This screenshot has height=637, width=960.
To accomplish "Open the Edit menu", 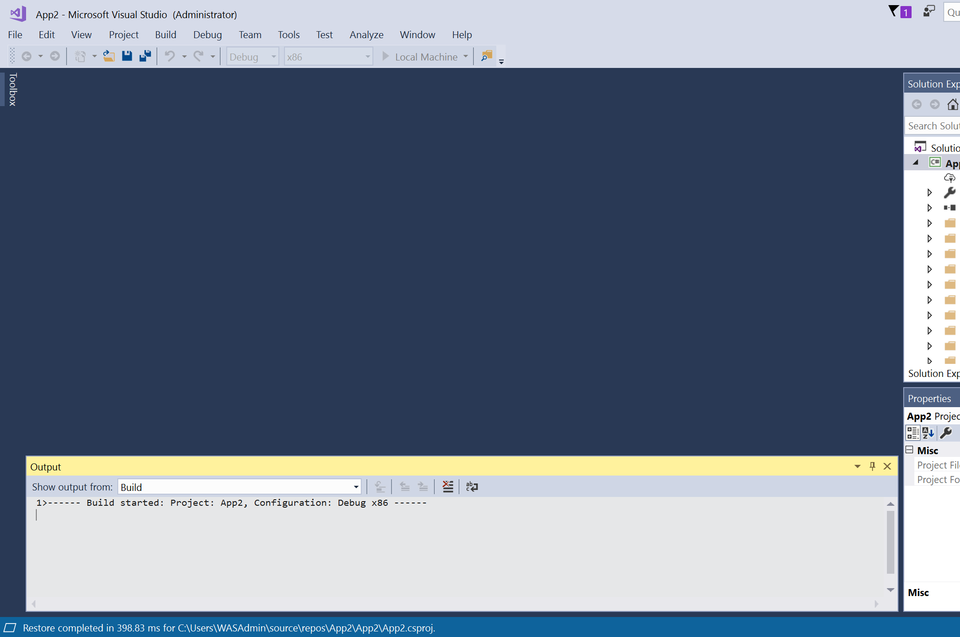I will click(x=47, y=34).
